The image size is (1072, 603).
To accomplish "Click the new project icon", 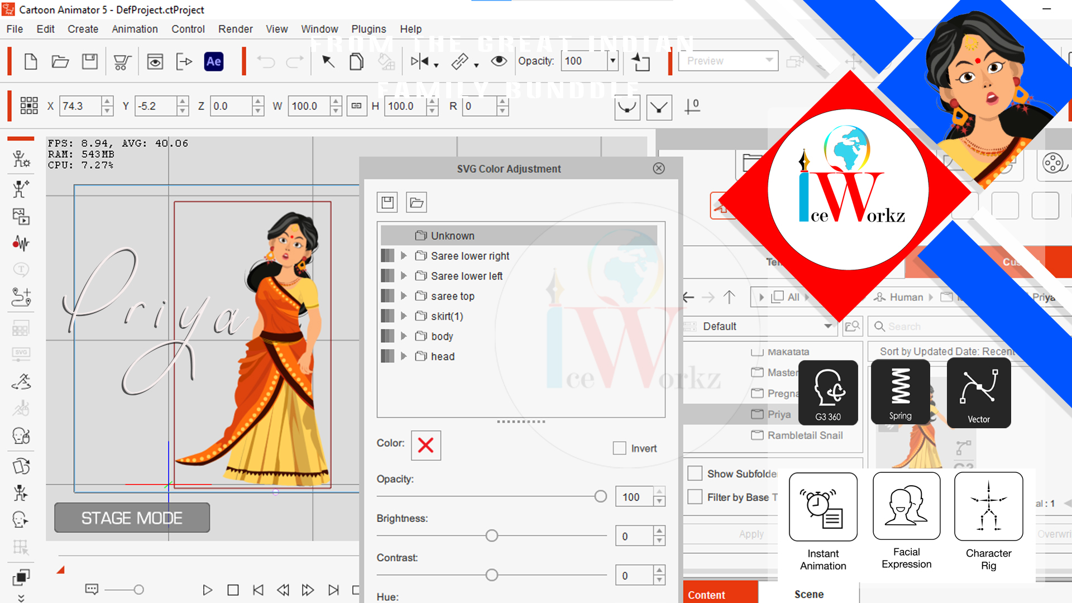I will tap(31, 61).
